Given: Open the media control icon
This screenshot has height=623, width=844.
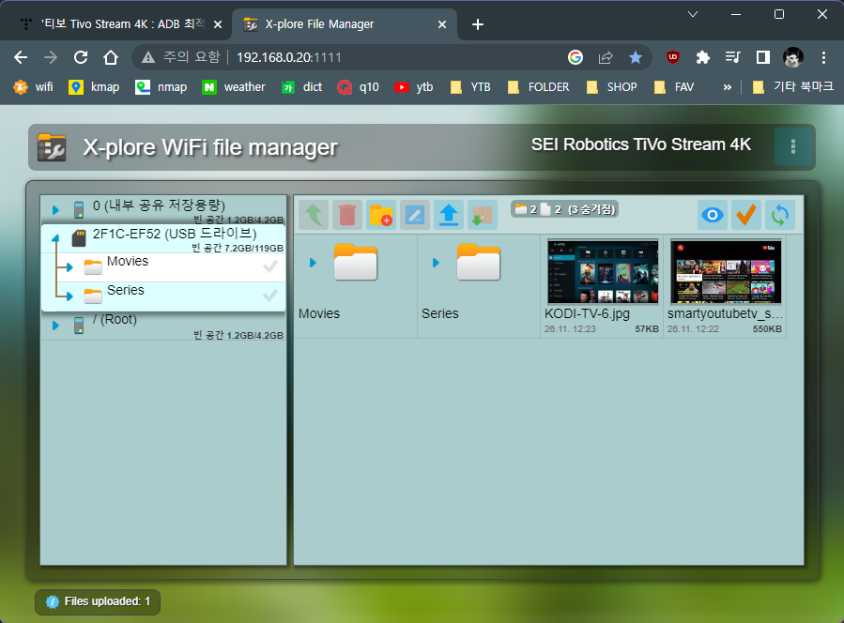Looking at the screenshot, I should [x=733, y=57].
